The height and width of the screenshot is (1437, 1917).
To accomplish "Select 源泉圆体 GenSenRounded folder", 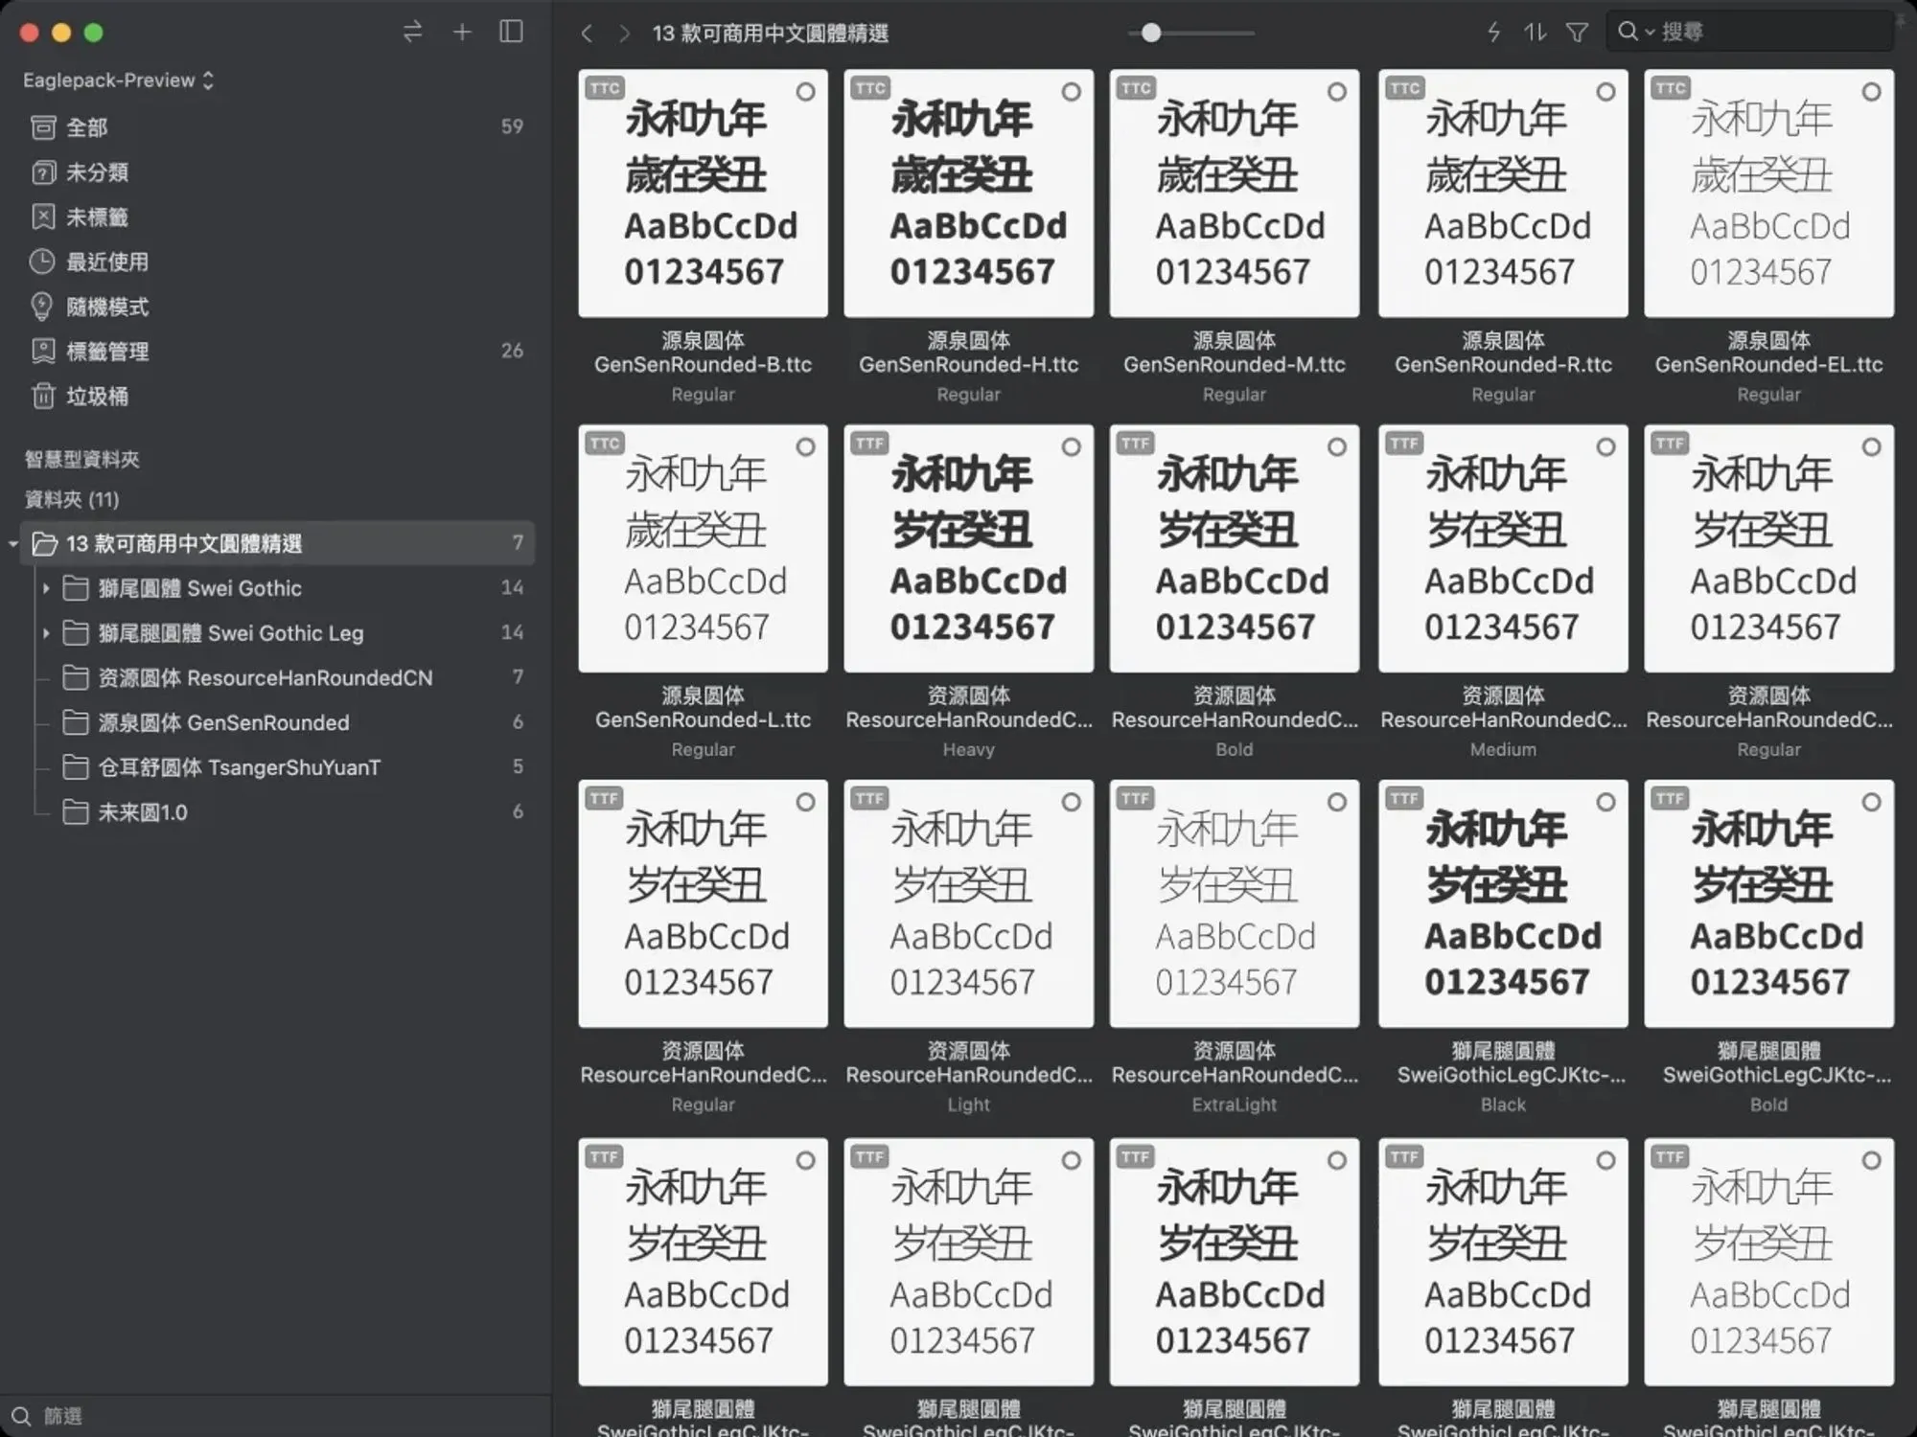I will coord(278,722).
